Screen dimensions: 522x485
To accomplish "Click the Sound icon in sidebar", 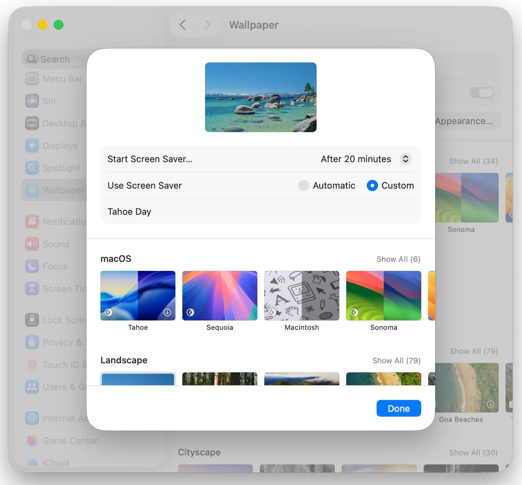I will click(32, 244).
